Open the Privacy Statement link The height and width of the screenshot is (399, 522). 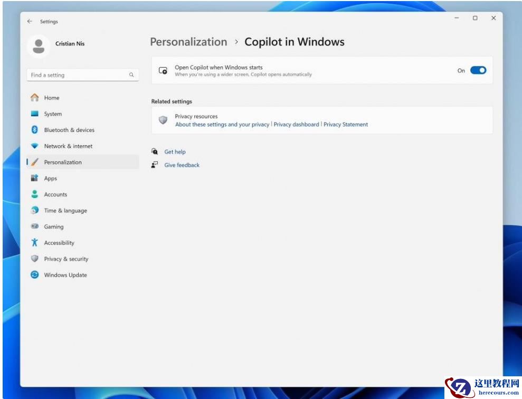(345, 125)
